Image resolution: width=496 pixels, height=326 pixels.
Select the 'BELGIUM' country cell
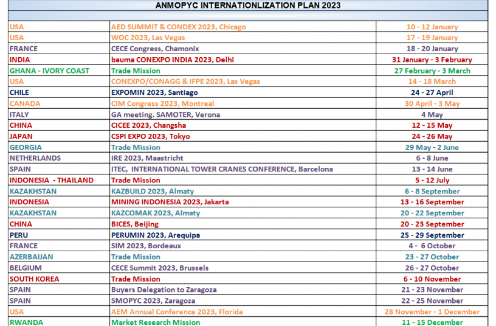tap(59, 268)
